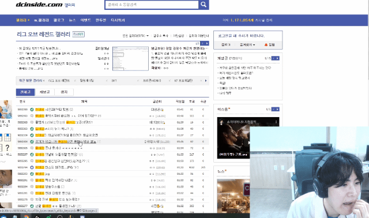This screenshot has width=369, height=218.
Task: Open Chrome from the taskbar
Action: tap(26, 216)
